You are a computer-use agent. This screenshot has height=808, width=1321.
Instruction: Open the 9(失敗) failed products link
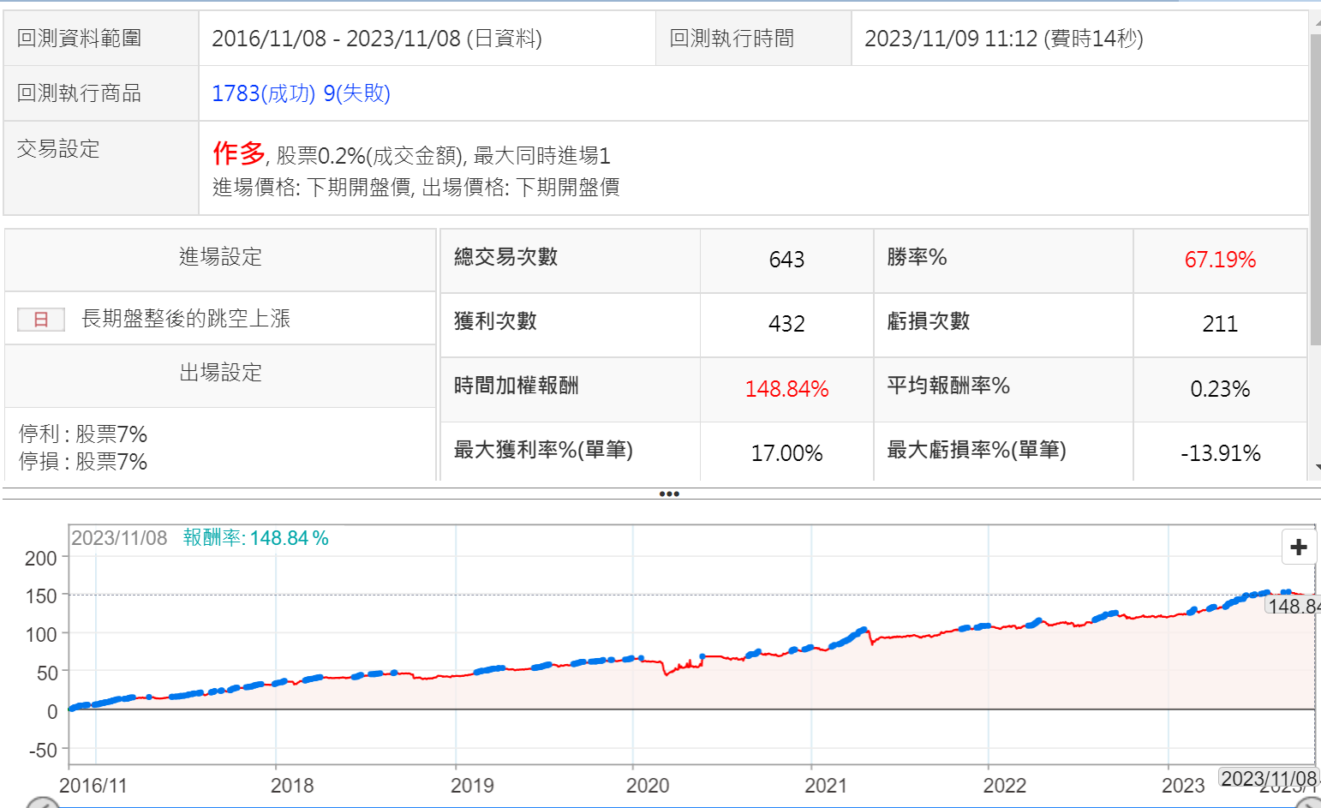tap(356, 93)
